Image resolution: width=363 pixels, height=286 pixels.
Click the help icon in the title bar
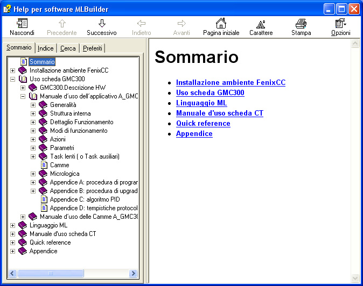[7, 9]
